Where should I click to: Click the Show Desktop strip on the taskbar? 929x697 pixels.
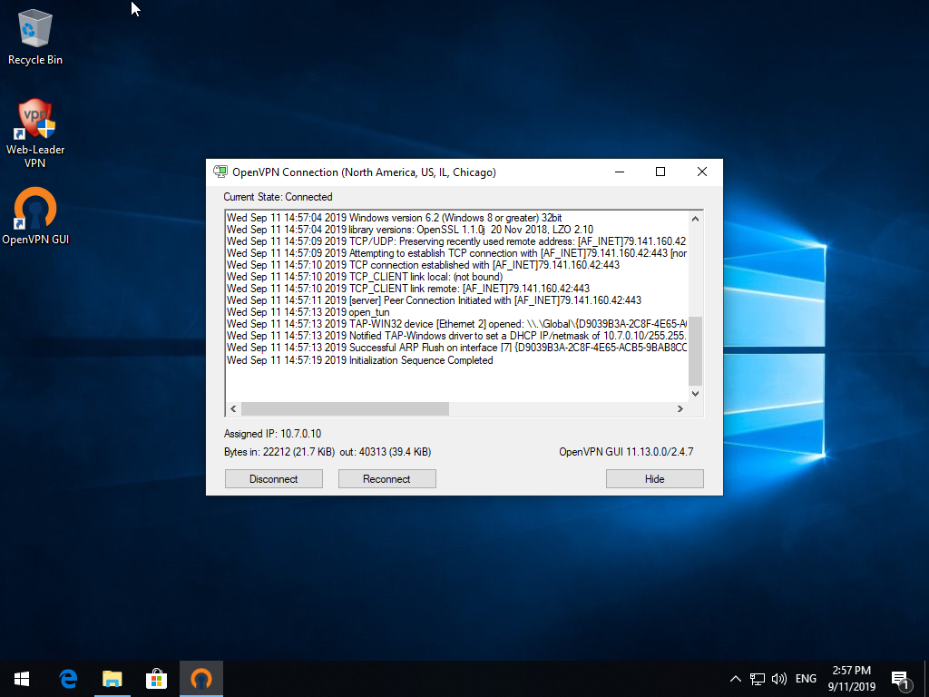pyautogui.click(x=926, y=679)
